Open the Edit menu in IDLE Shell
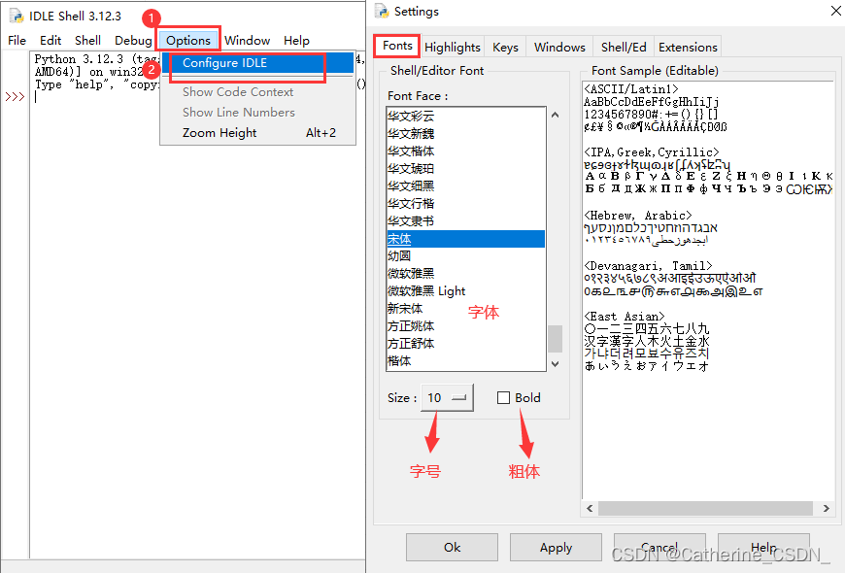 coord(51,41)
